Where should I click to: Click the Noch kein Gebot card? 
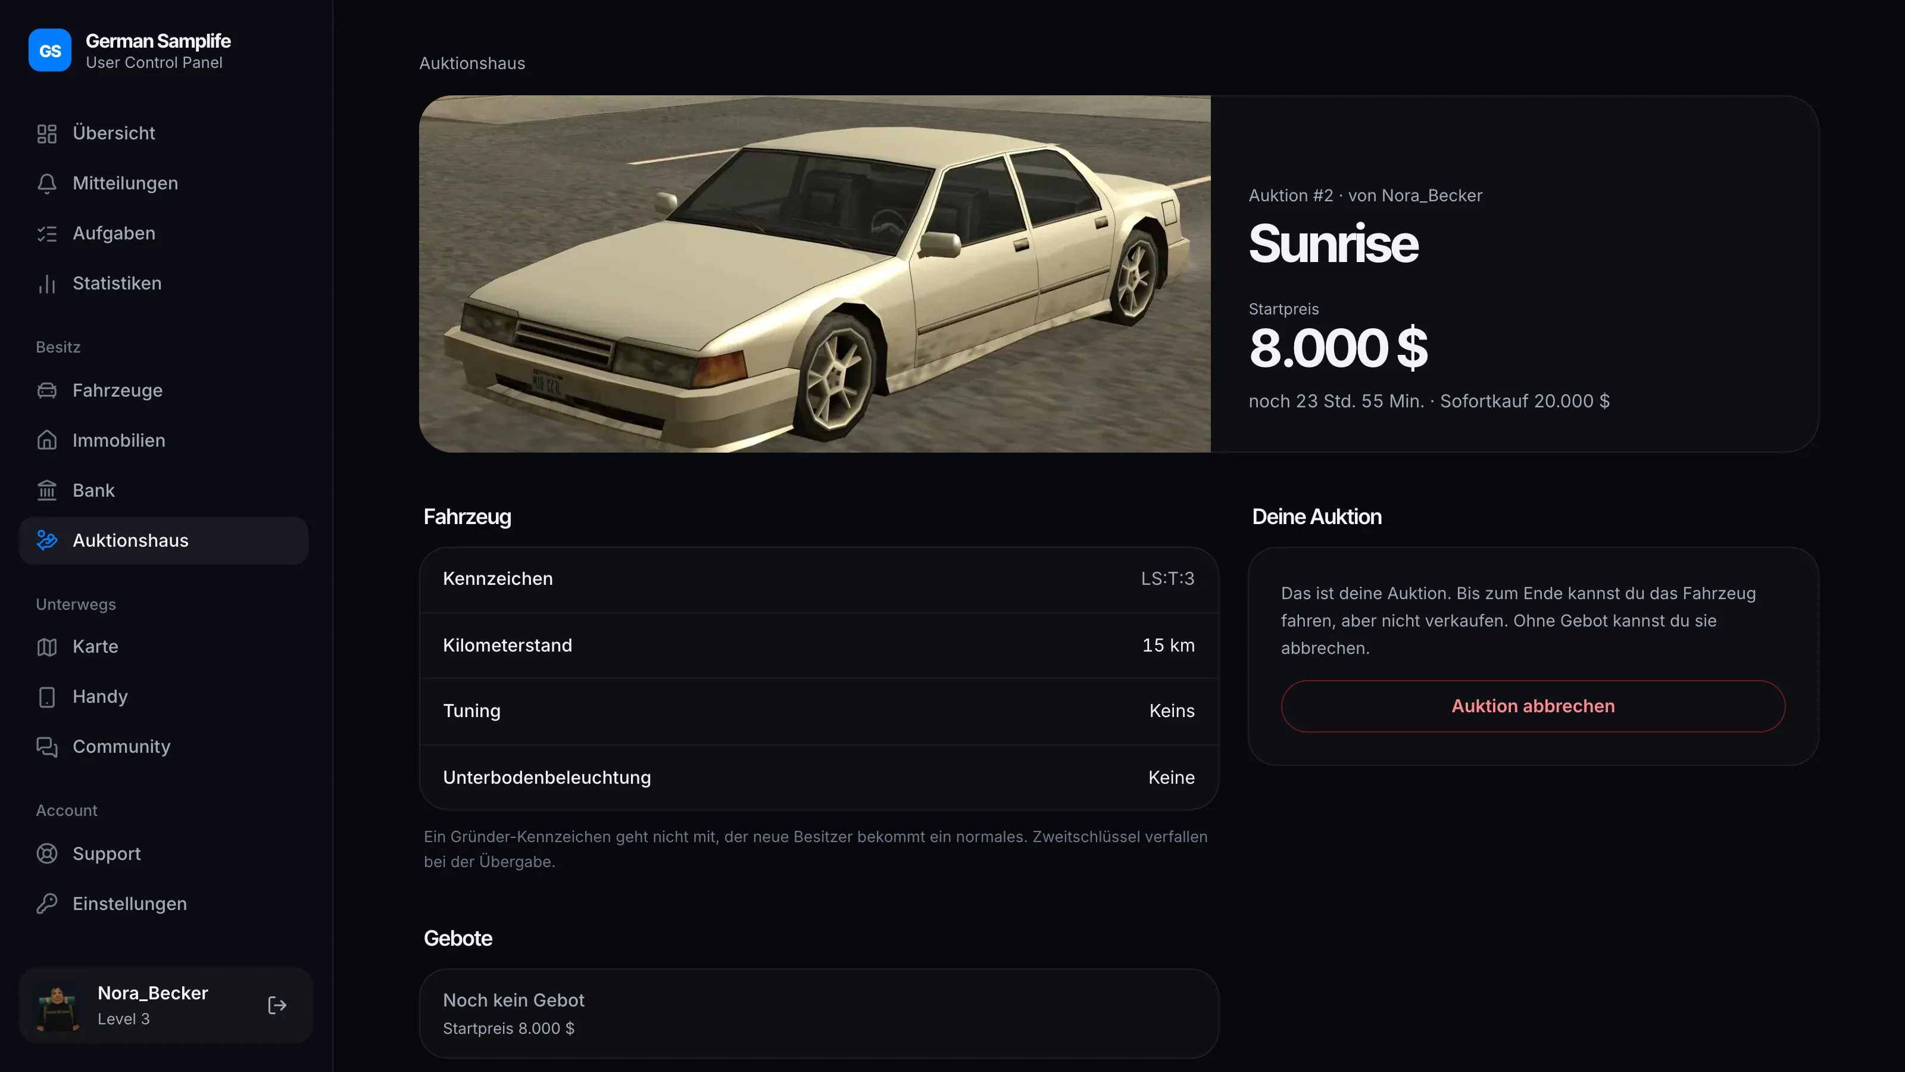coord(819,1014)
